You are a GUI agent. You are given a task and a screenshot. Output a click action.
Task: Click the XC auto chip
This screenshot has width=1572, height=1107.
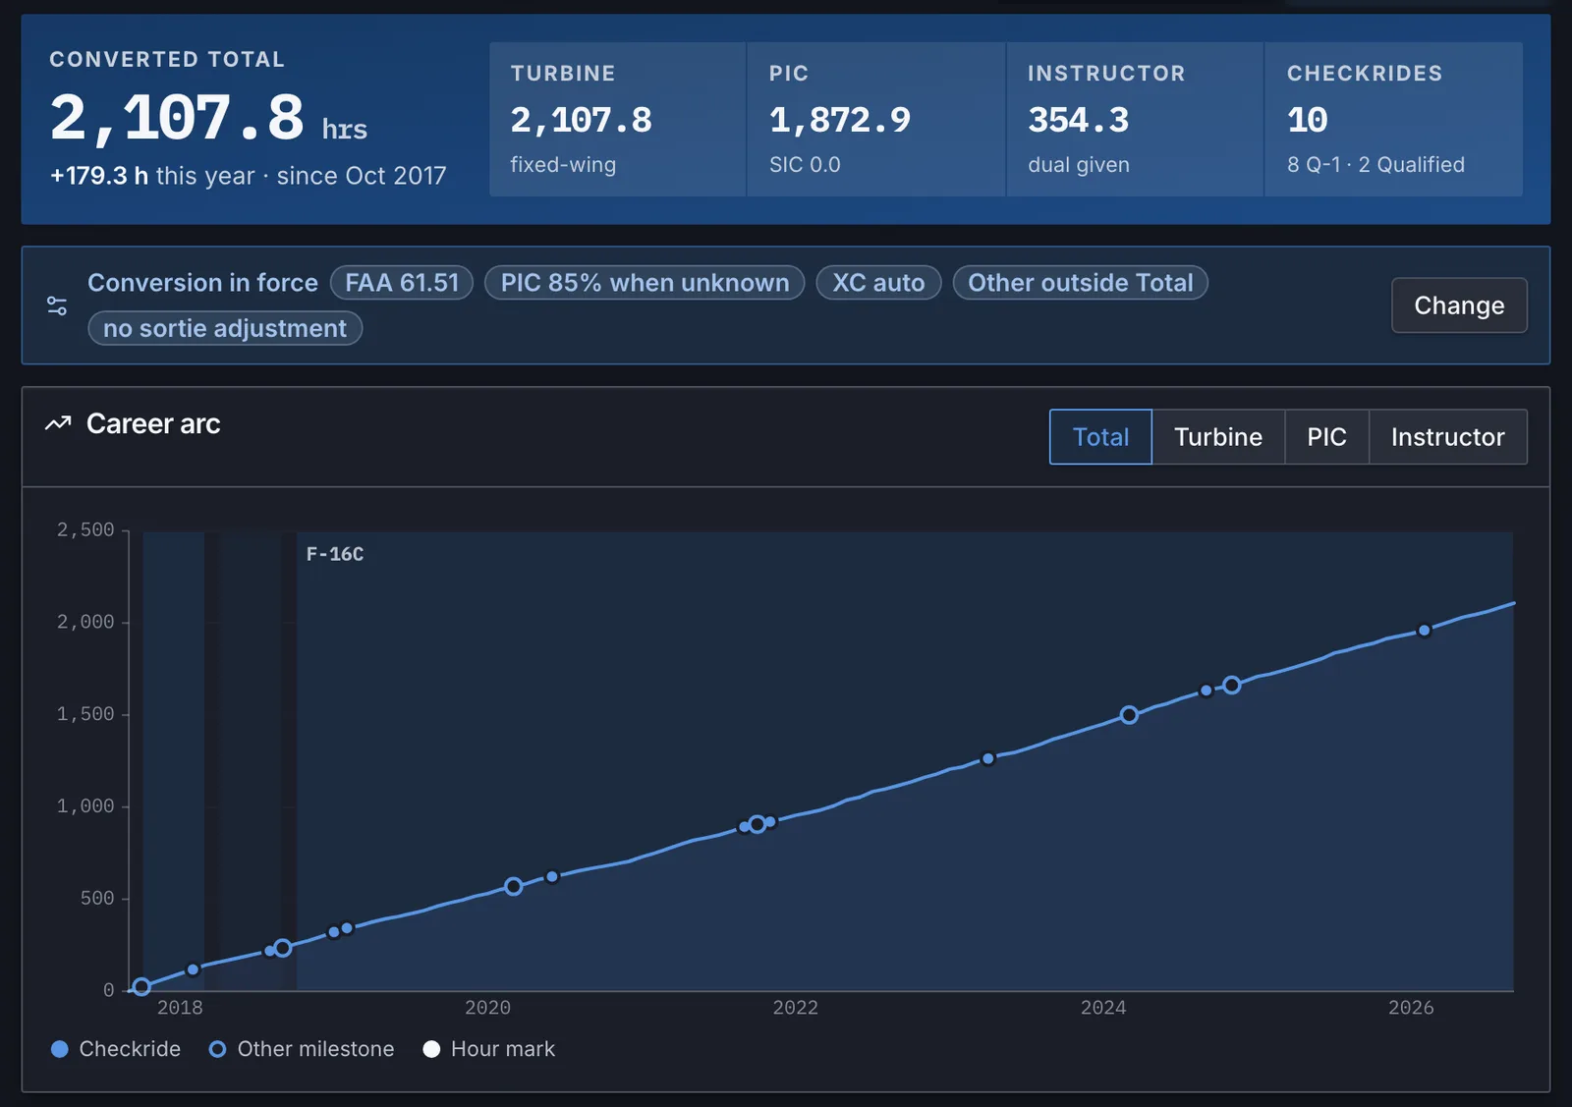click(x=878, y=283)
